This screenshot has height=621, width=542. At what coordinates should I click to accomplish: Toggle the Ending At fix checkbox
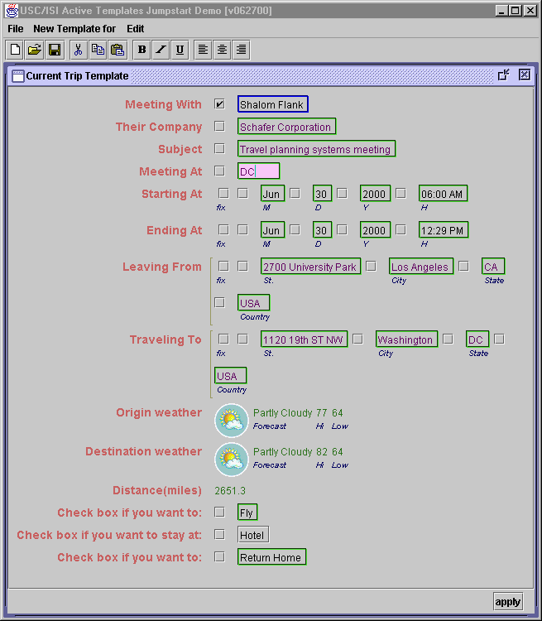(223, 229)
